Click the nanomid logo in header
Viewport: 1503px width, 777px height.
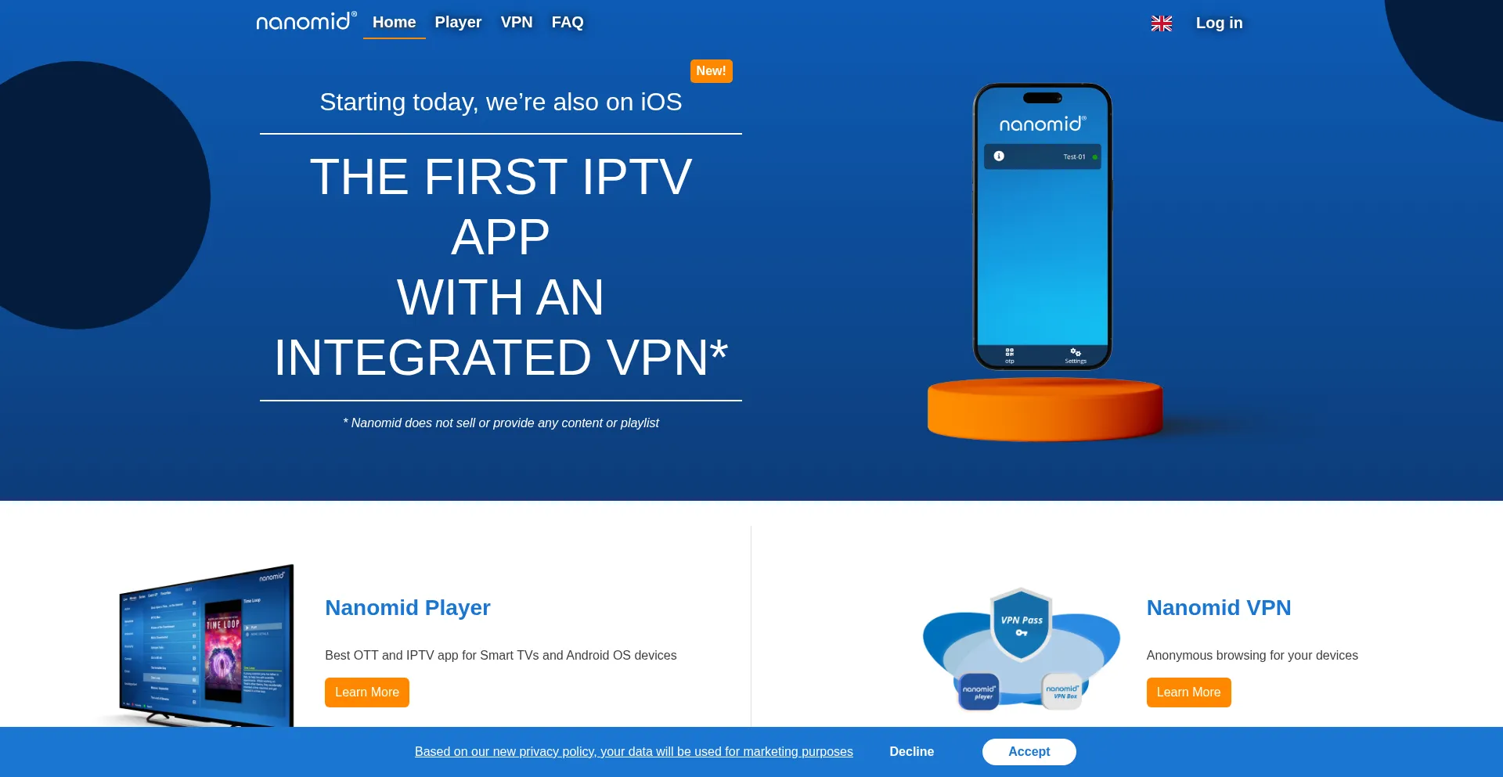coord(307,21)
